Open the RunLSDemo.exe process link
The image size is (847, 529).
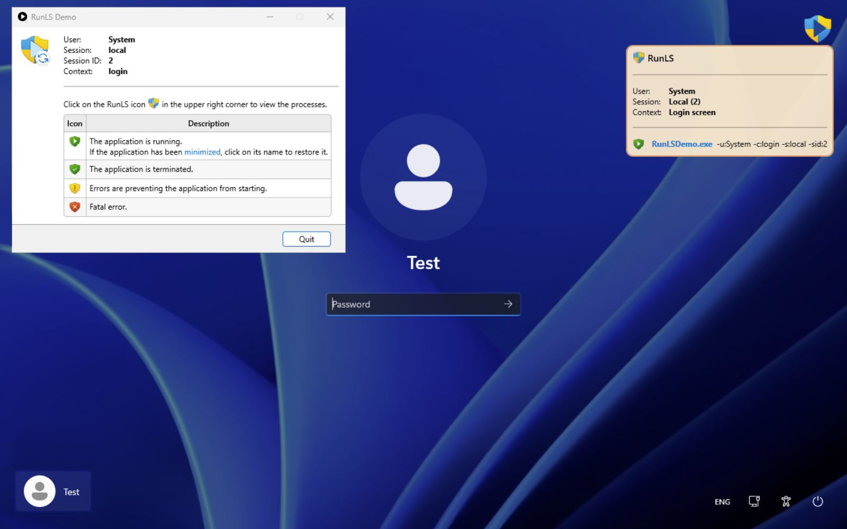pyautogui.click(x=682, y=144)
